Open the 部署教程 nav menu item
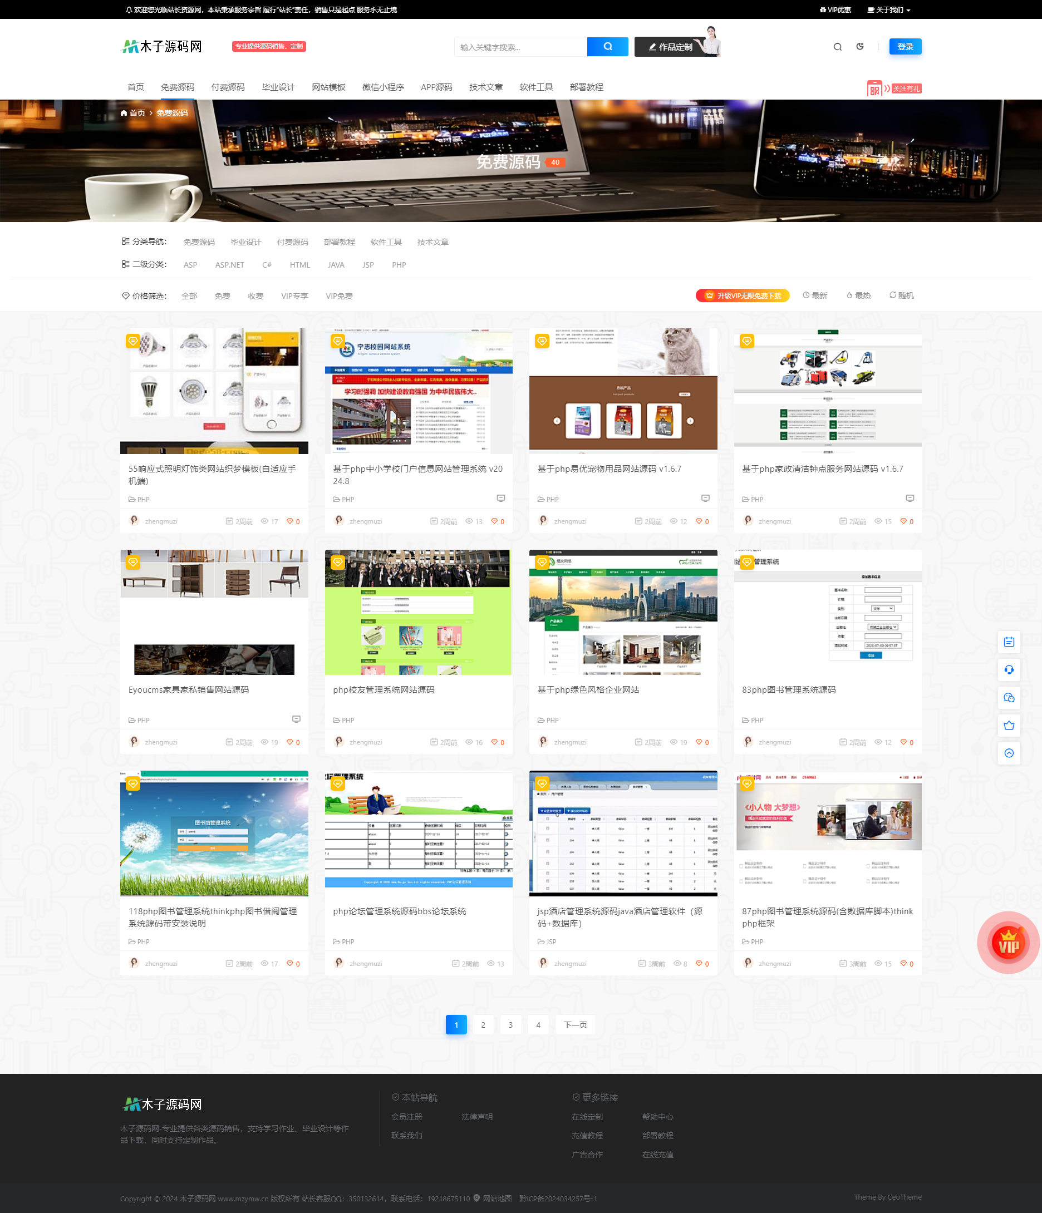Viewport: 1042px width, 1213px height. 586,87
